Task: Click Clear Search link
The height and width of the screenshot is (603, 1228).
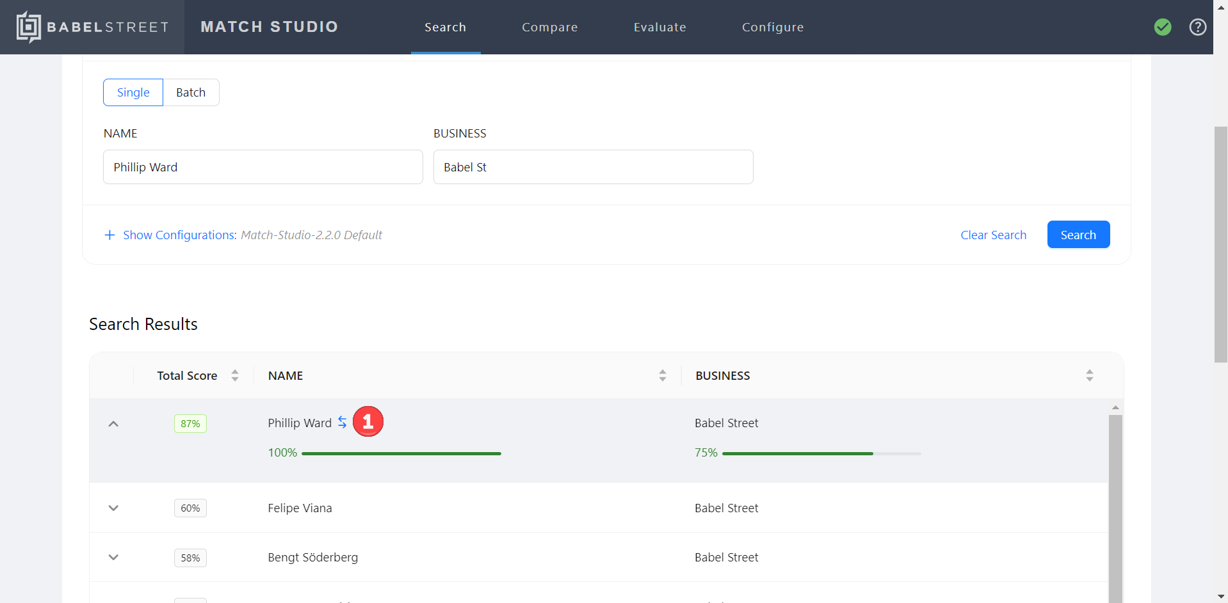Action: click(x=993, y=235)
